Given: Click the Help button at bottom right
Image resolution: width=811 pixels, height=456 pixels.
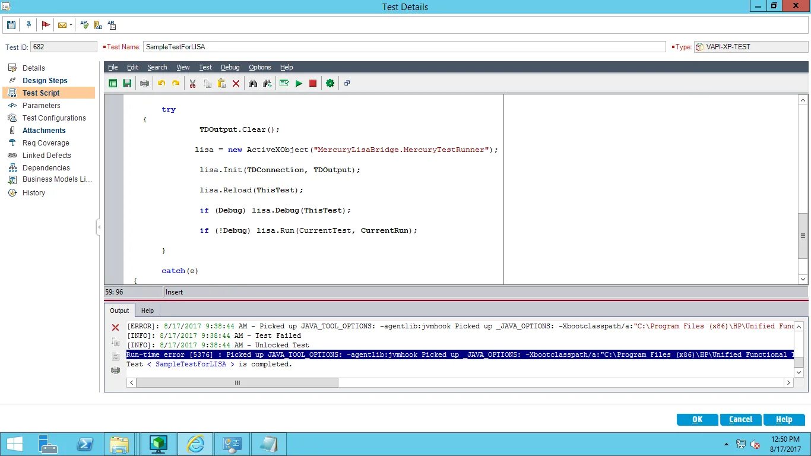Looking at the screenshot, I should [x=784, y=419].
